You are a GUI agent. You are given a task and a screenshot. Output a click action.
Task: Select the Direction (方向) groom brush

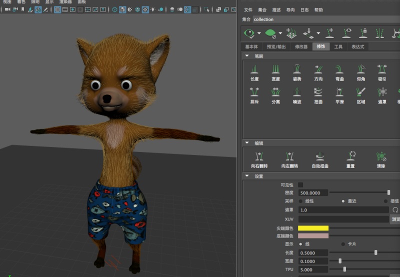coord(318,72)
